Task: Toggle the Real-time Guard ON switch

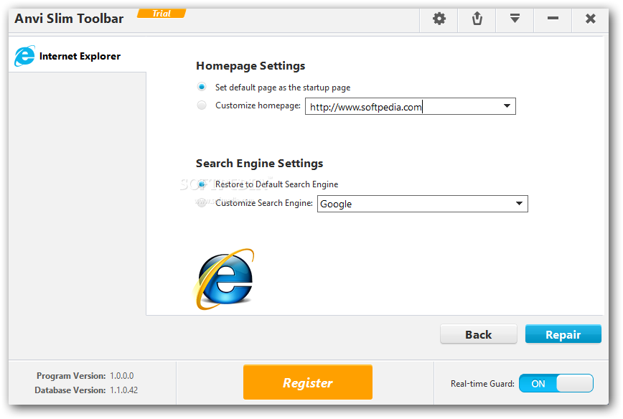Action: click(x=556, y=384)
